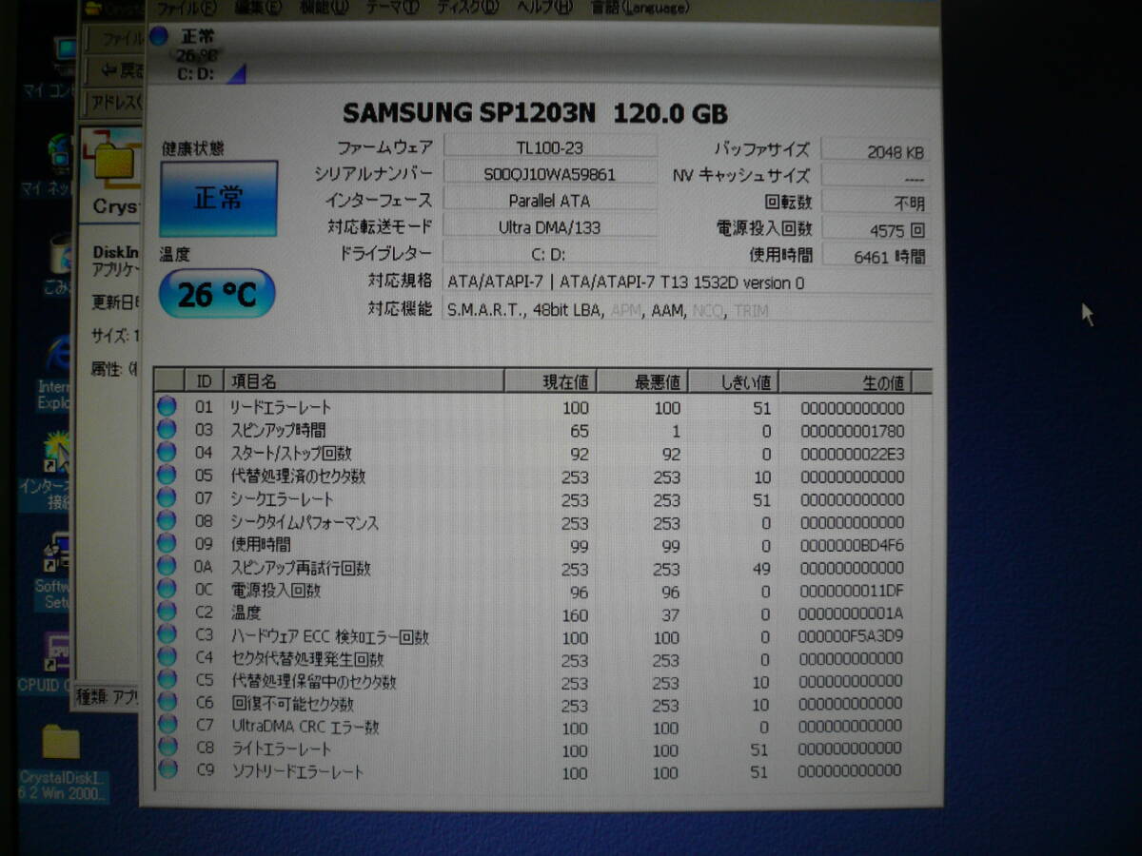This screenshot has height=856, width=1142.
Task: Click the power-on count field 4575 回
Action: [x=875, y=229]
